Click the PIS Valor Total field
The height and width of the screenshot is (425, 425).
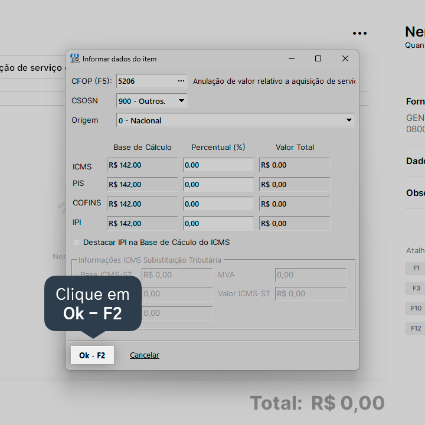click(x=295, y=184)
